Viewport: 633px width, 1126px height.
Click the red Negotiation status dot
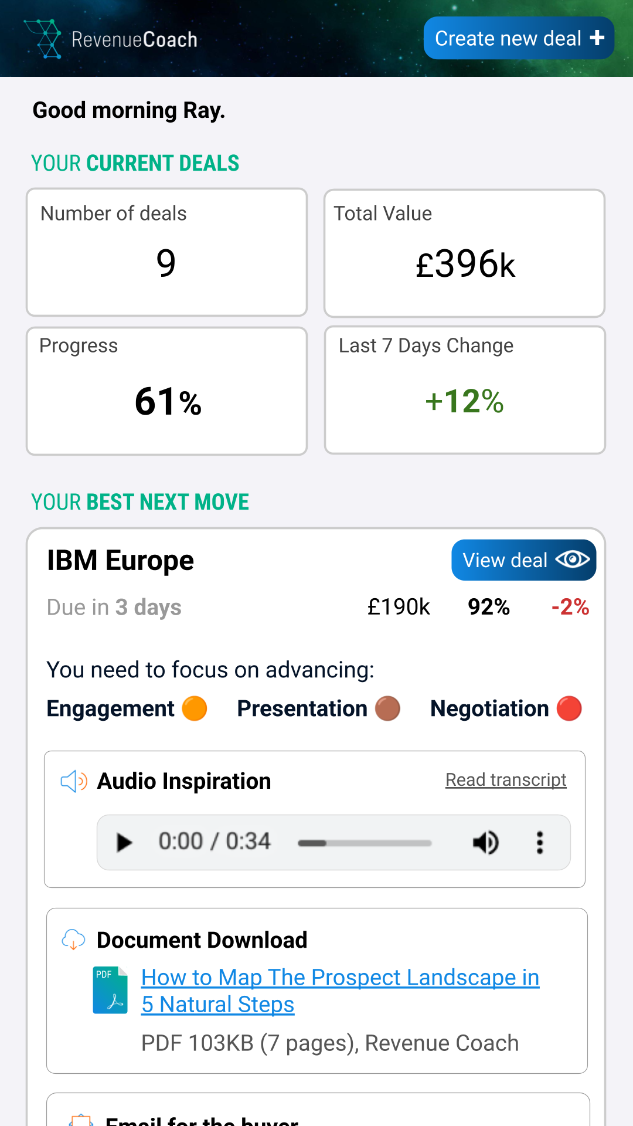click(569, 708)
